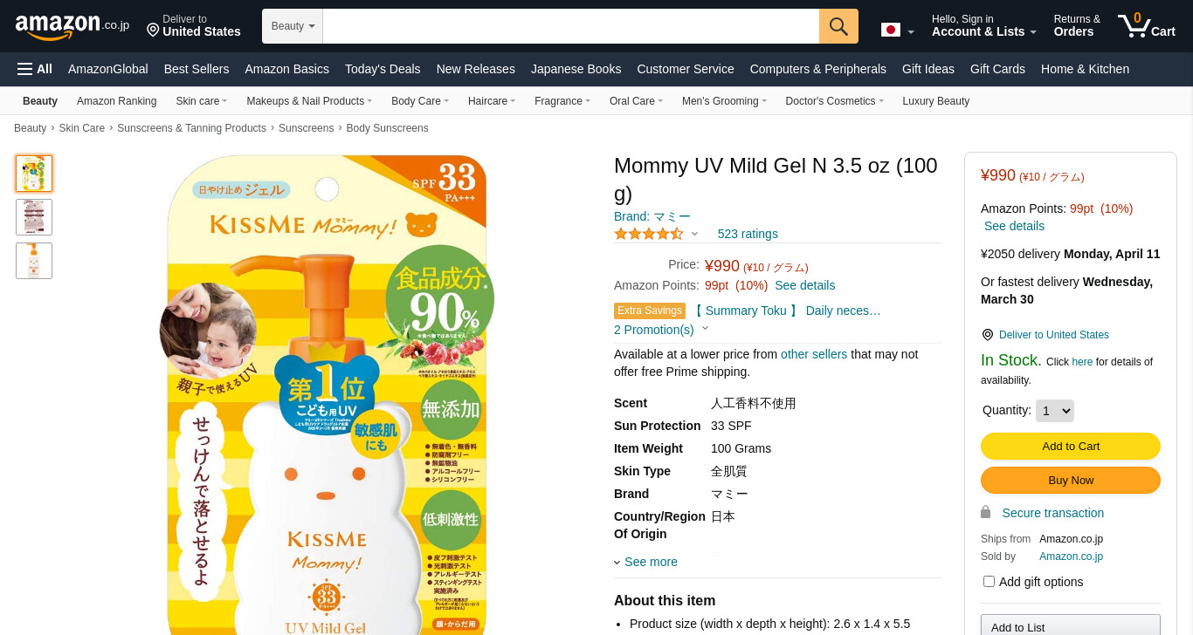The image size is (1193, 635).
Task: Click the Secure transaction lock icon
Action: click(986, 512)
